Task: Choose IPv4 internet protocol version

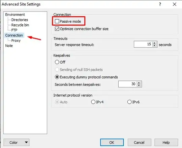Action: [x=93, y=102]
